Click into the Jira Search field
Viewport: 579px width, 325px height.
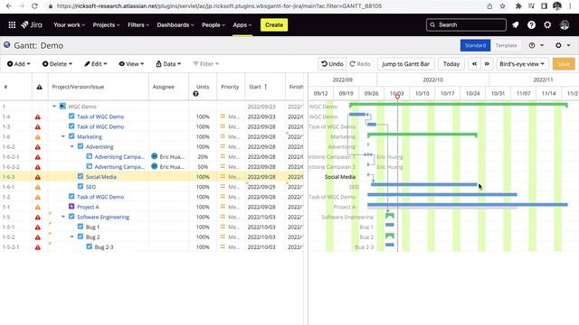[x=466, y=24]
